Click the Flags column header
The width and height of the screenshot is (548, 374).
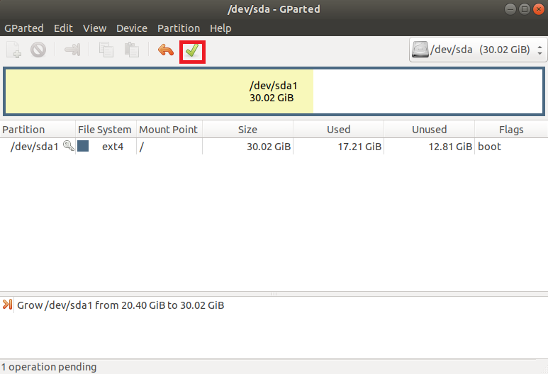coord(511,130)
